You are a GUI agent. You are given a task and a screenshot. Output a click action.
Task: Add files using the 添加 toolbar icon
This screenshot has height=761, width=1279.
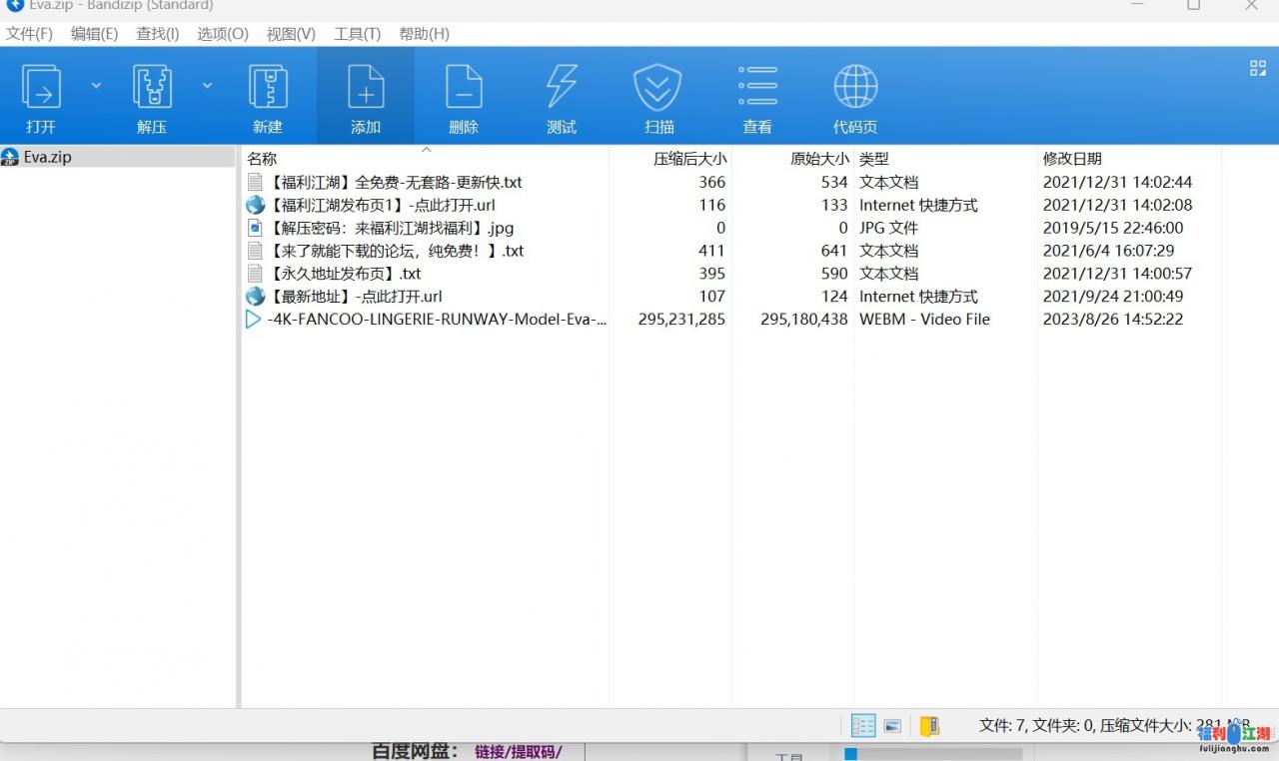click(x=366, y=95)
